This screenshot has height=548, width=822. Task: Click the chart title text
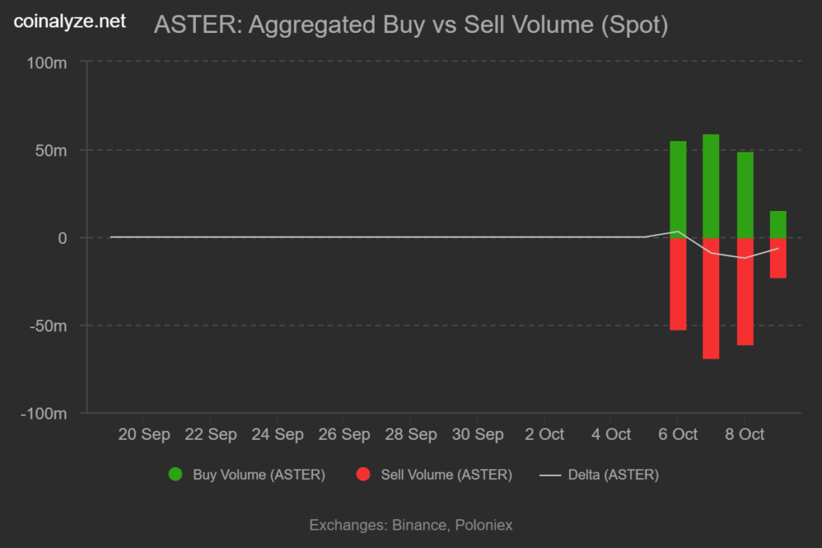(x=410, y=26)
